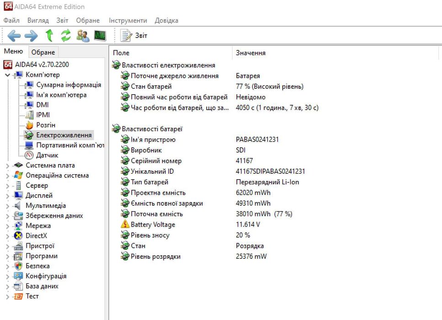Click the Безпека shield icon
The height and width of the screenshot is (320, 442).
click(x=18, y=266)
